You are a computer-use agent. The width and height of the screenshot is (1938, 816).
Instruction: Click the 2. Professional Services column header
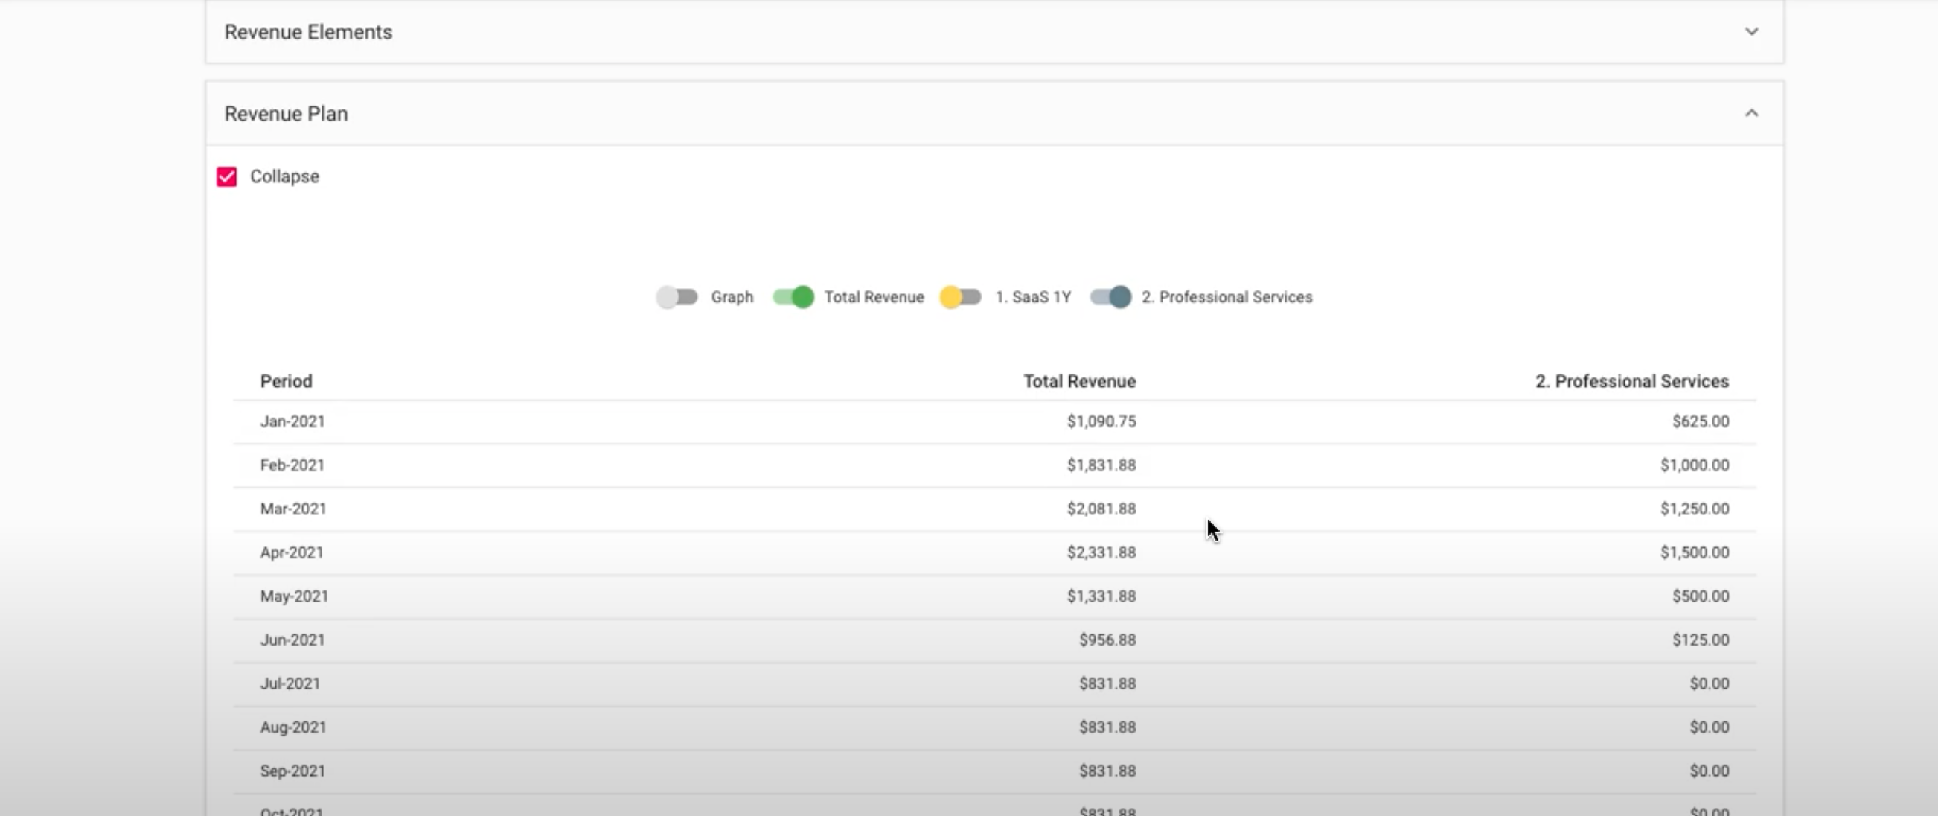point(1632,382)
